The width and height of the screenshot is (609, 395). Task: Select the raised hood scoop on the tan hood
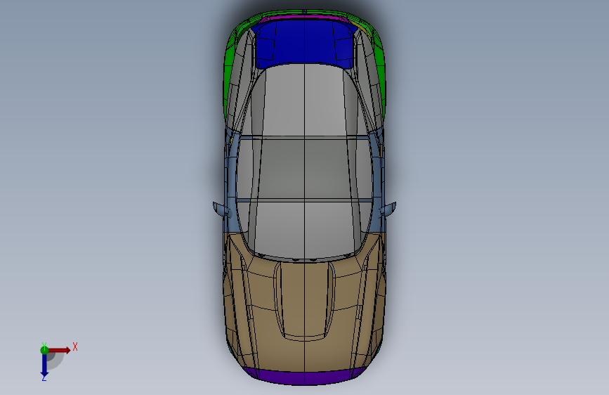click(304, 301)
